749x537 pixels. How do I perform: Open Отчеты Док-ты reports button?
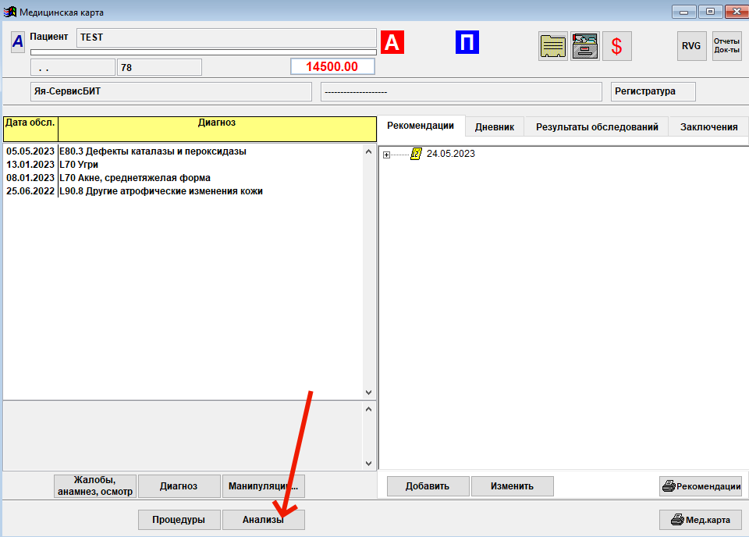(726, 46)
